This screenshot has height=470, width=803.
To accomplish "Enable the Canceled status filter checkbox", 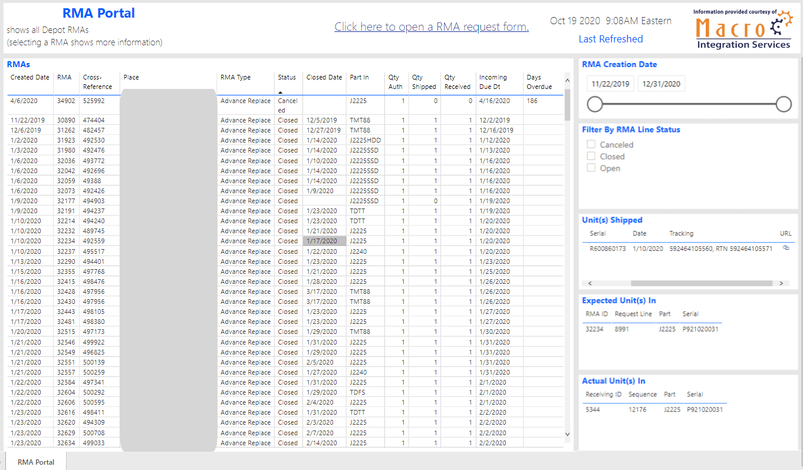I will click(x=591, y=145).
